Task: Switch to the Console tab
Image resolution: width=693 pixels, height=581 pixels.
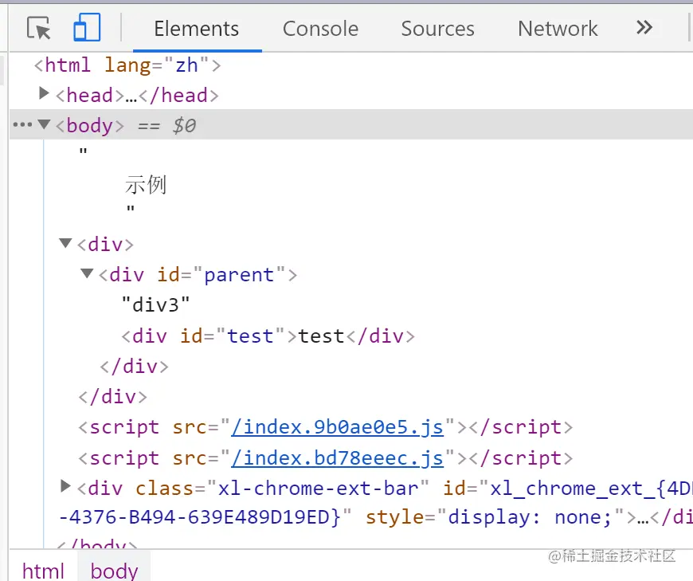Action: click(x=320, y=29)
